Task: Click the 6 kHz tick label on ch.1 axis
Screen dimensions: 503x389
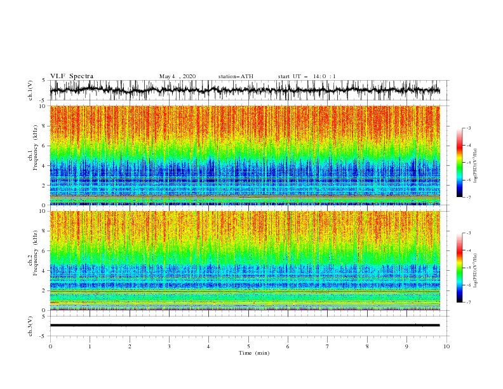Action: pyautogui.click(x=44, y=146)
